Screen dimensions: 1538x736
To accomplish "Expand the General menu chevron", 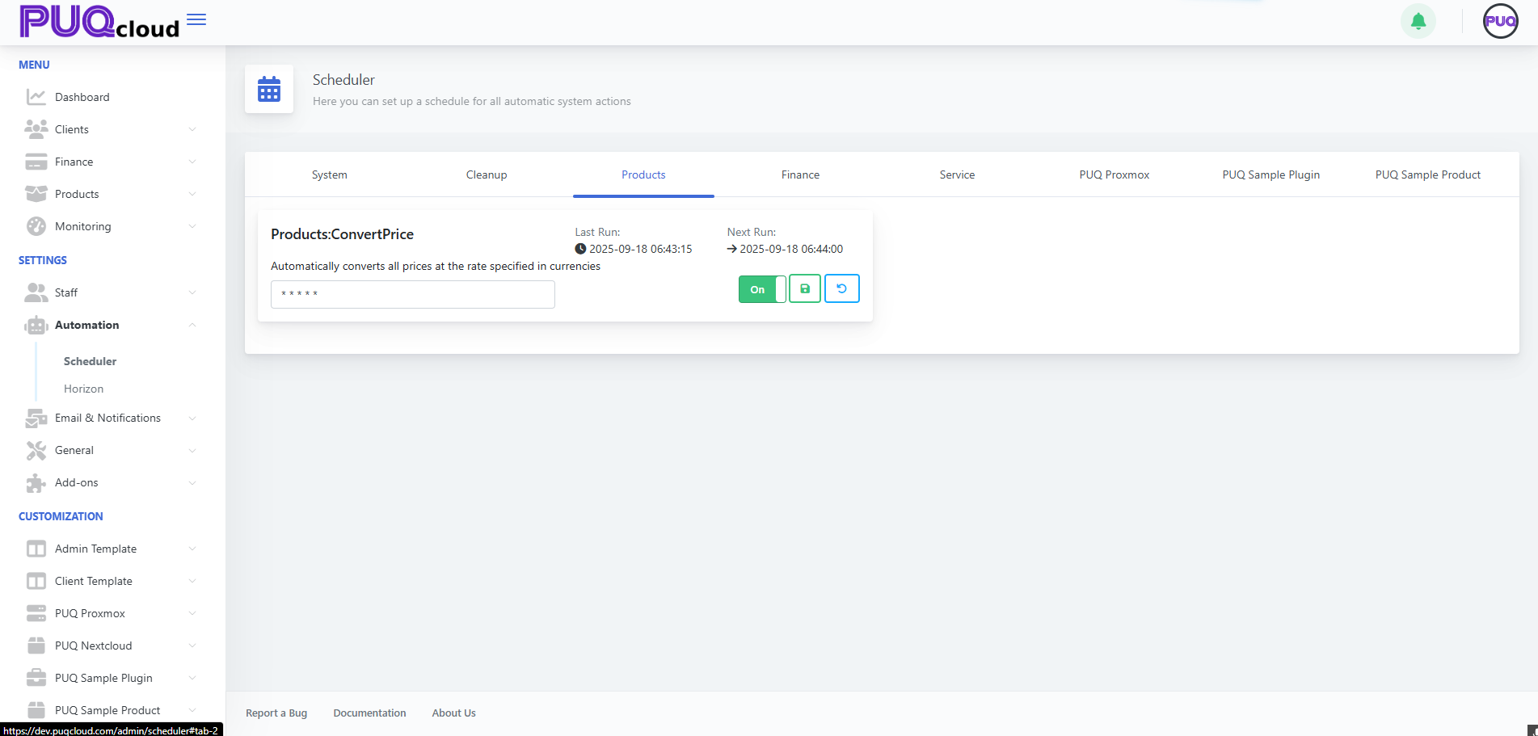I will [192, 450].
